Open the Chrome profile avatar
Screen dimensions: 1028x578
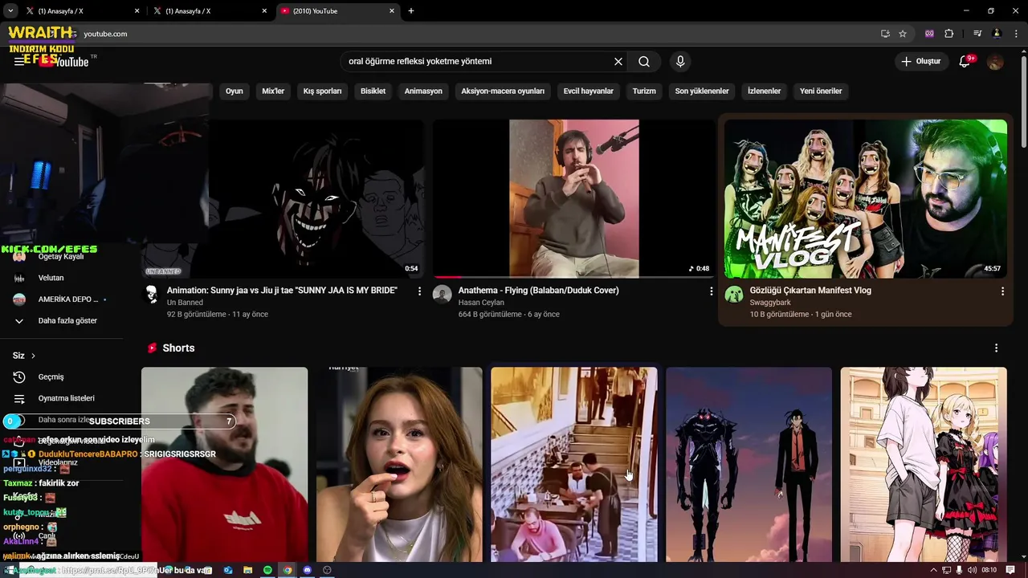click(x=997, y=34)
